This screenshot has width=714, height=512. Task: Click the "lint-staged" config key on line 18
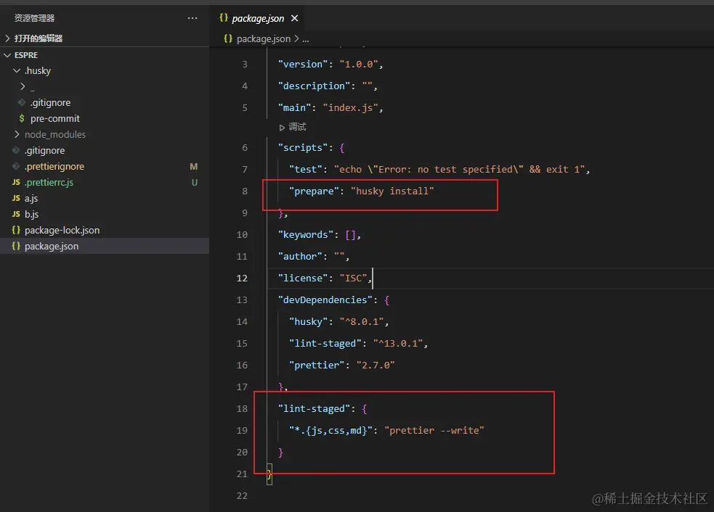[314, 409]
